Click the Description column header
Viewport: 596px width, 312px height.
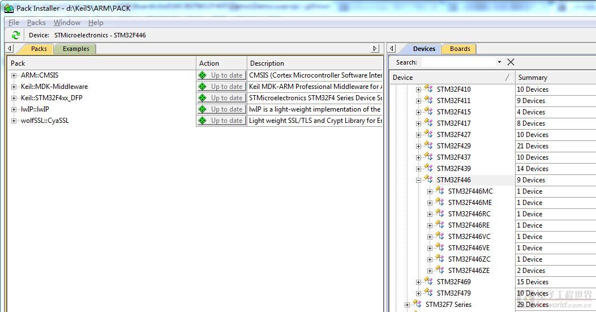pos(315,63)
